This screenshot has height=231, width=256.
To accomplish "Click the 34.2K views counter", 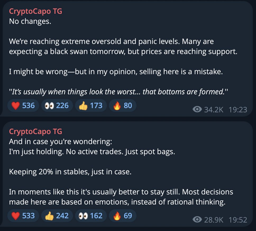I will (214, 110).
